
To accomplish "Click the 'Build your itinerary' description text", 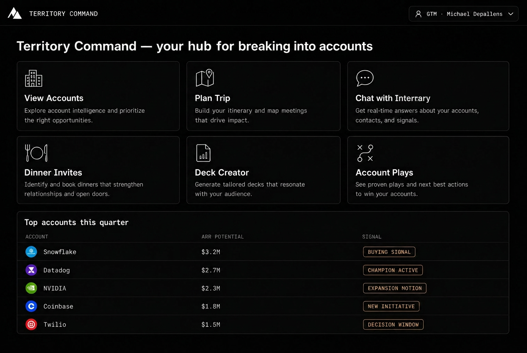I will pos(251,115).
